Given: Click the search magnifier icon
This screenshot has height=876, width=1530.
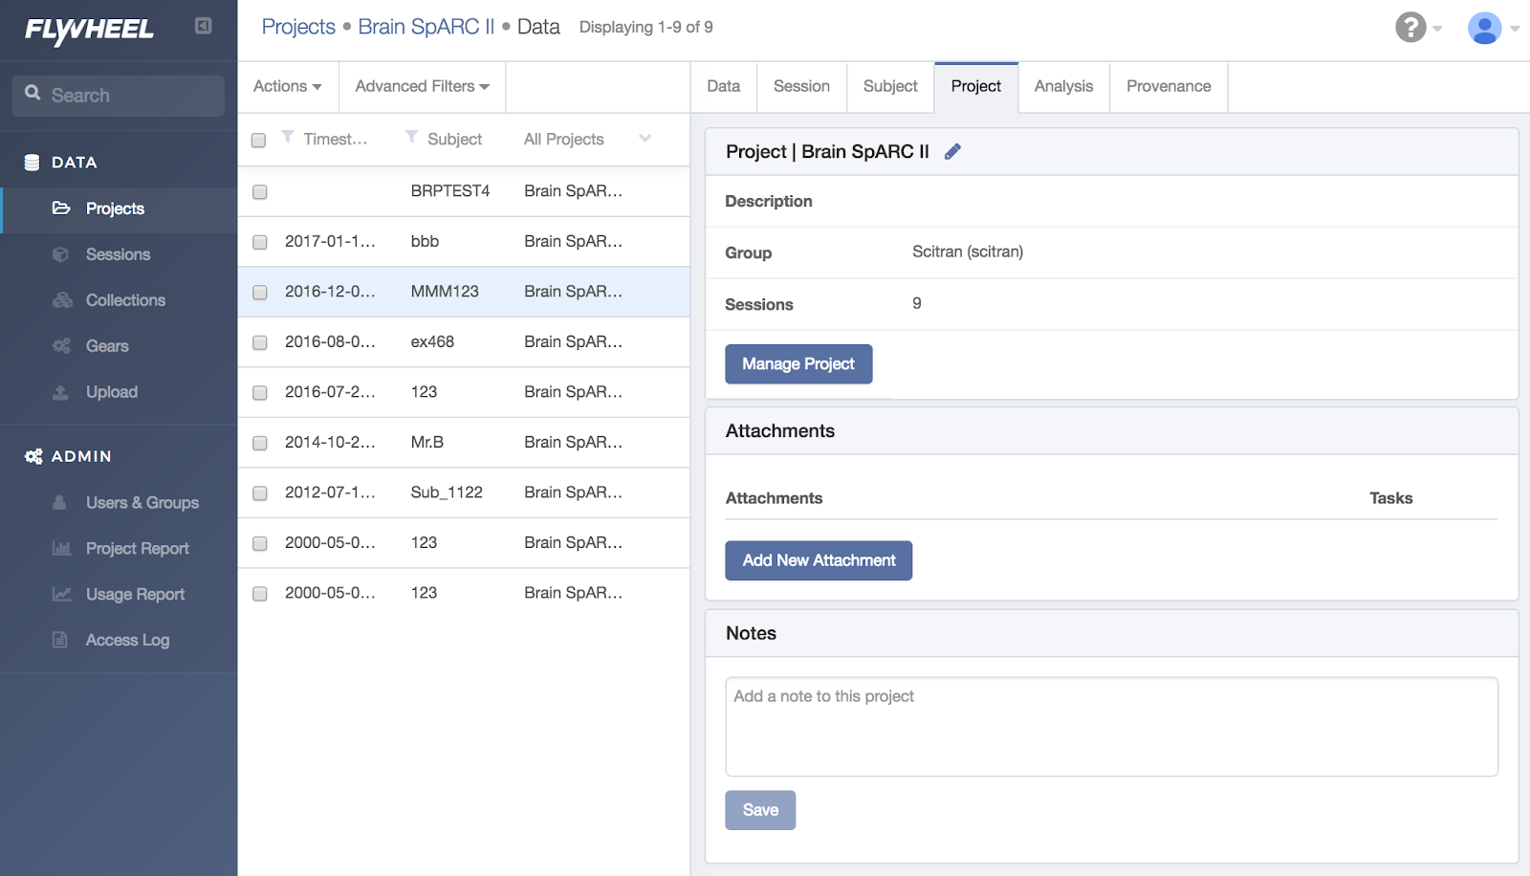Looking at the screenshot, I should [x=33, y=93].
